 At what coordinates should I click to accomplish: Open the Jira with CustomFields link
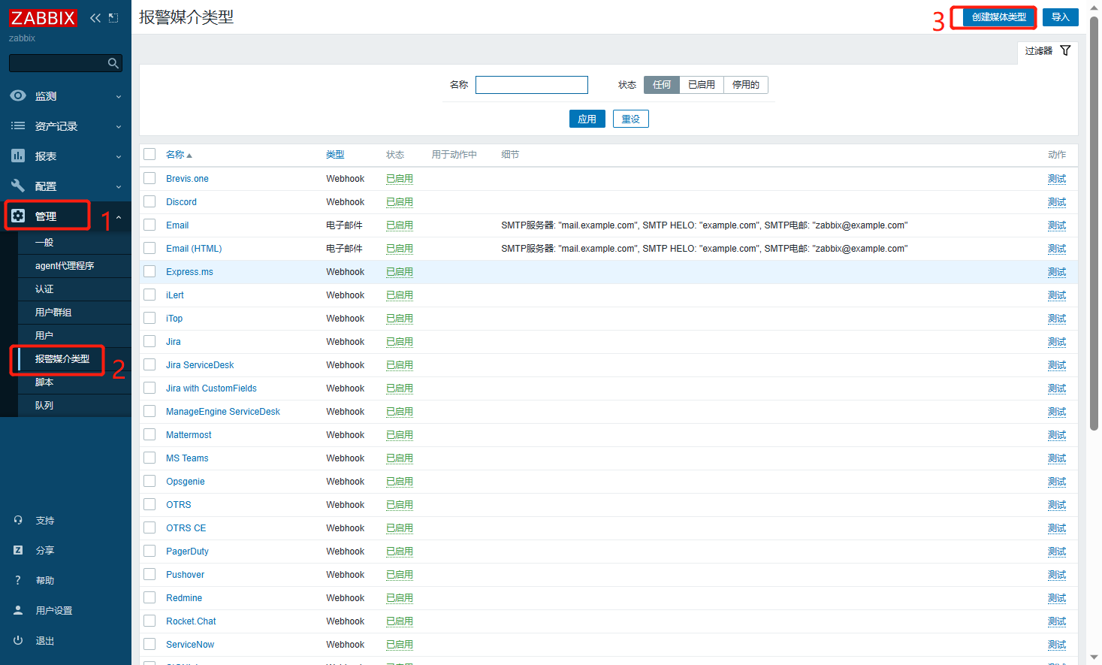click(211, 388)
